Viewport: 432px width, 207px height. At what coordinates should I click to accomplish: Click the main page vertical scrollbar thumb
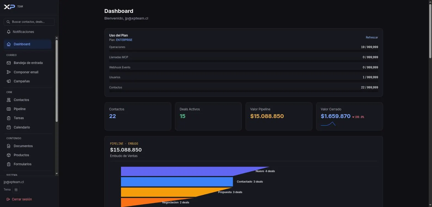tap(430, 31)
